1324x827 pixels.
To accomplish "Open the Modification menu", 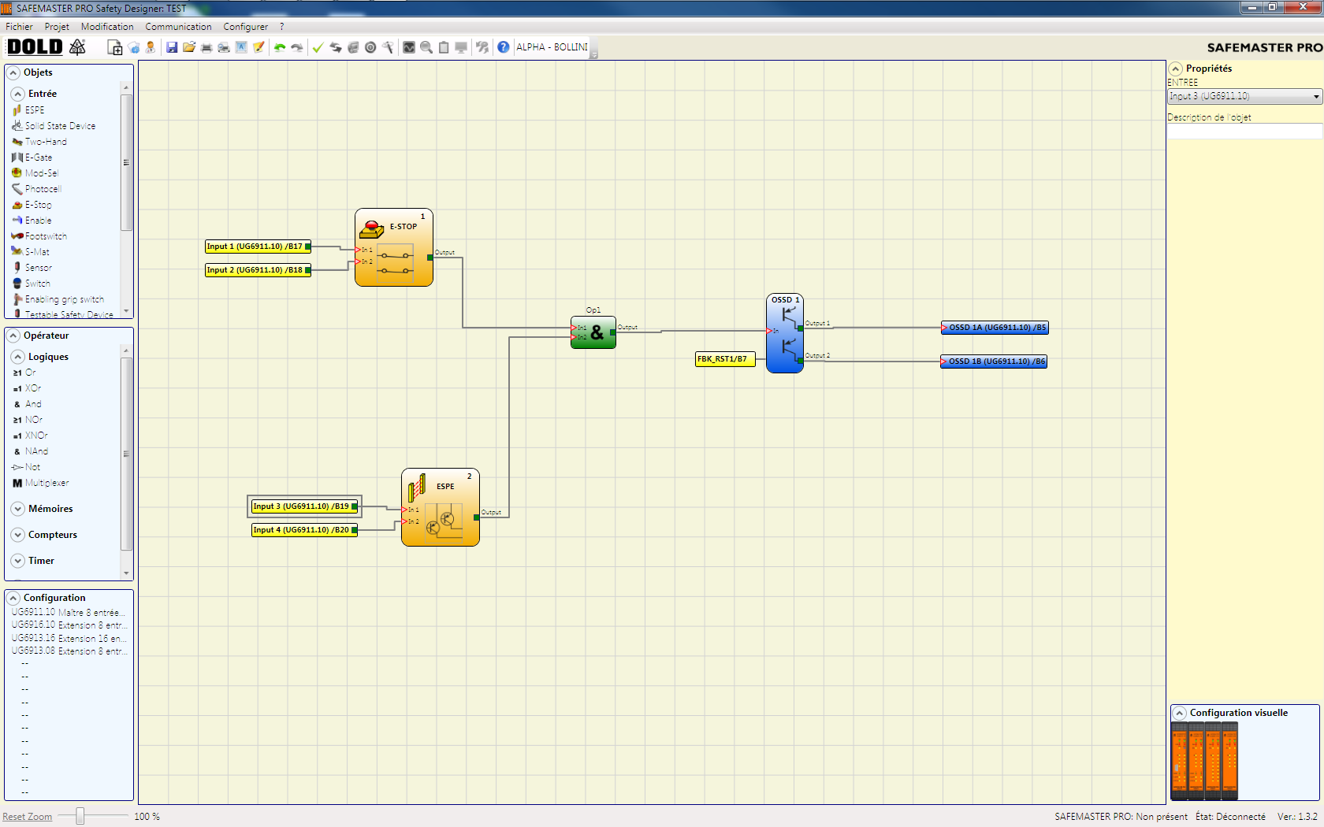I will (x=107, y=27).
